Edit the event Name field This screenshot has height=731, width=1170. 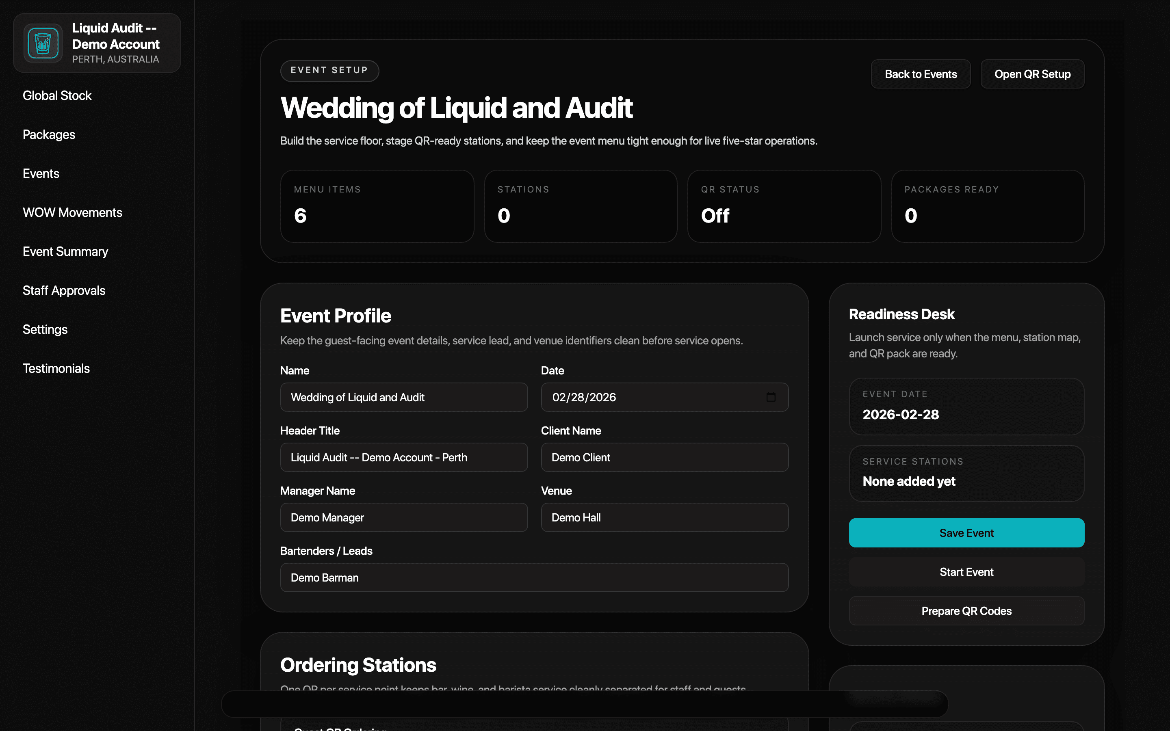coord(404,398)
